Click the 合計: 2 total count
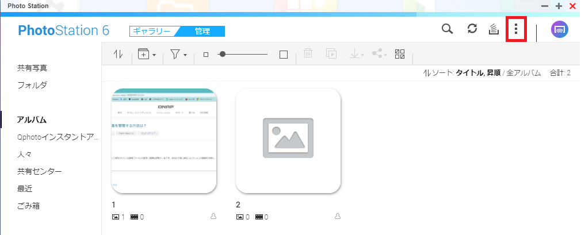This screenshot has height=235, width=581. (560, 73)
